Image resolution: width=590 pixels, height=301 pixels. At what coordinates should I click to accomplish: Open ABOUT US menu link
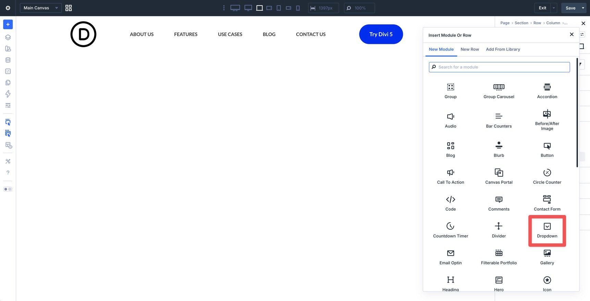[x=142, y=34]
